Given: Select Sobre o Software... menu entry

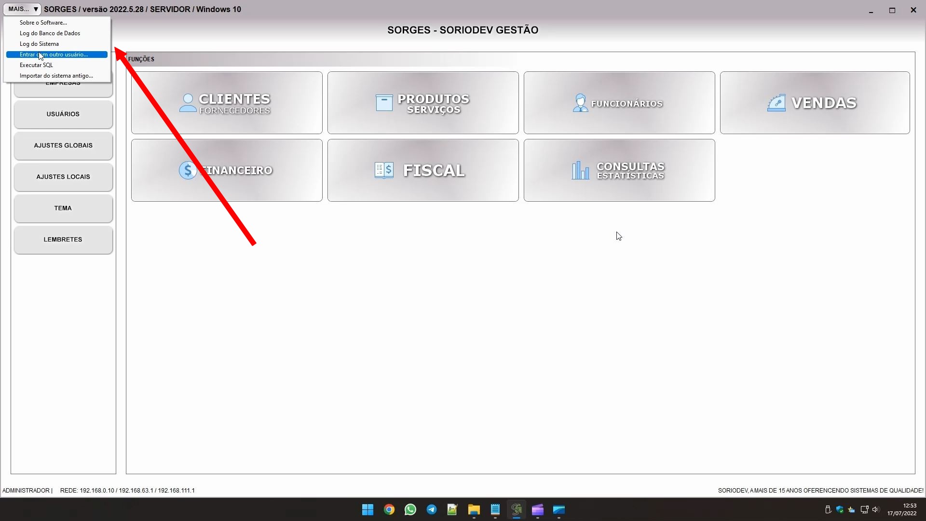Looking at the screenshot, I should pos(43,23).
